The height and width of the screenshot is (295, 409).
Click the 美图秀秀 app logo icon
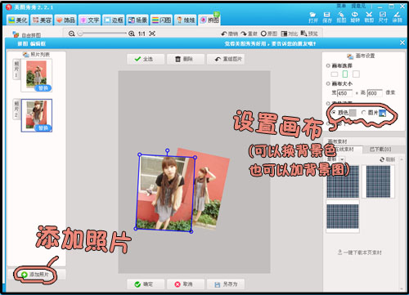pos(9,7)
